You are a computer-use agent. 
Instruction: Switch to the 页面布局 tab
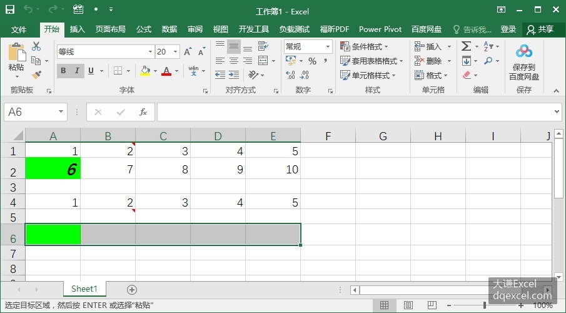click(x=111, y=29)
